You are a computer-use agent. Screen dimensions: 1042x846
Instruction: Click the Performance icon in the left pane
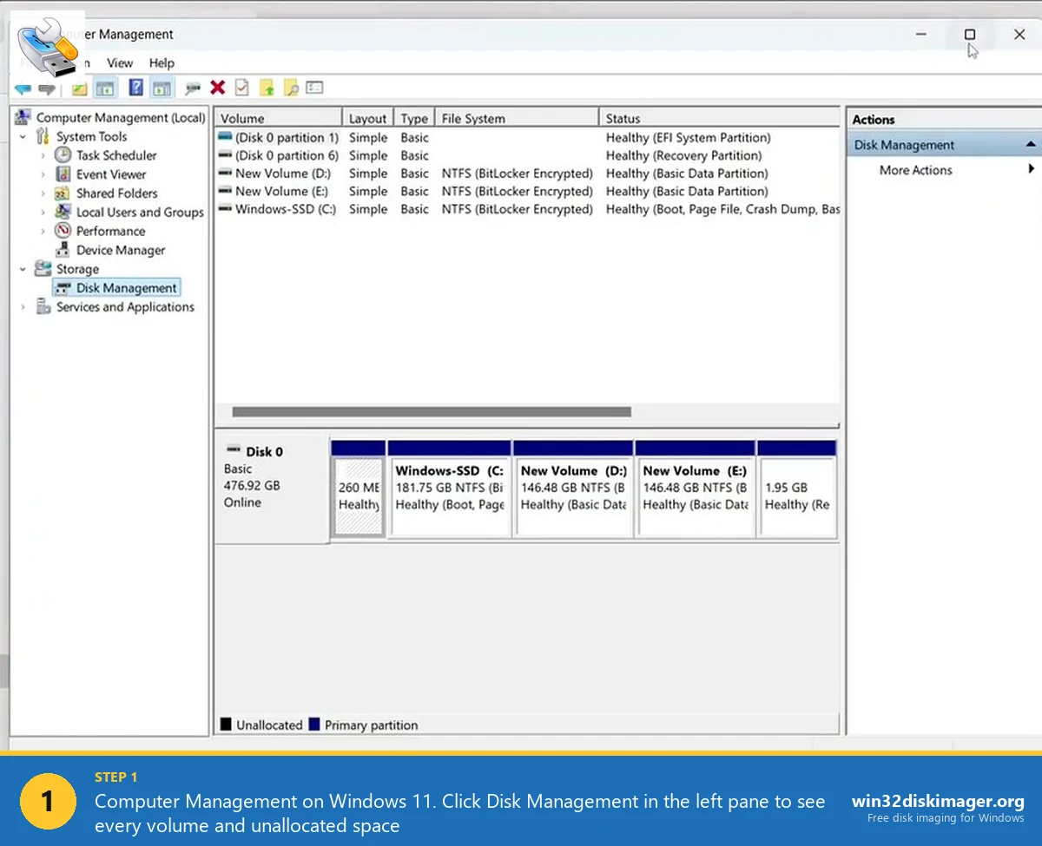coord(62,231)
